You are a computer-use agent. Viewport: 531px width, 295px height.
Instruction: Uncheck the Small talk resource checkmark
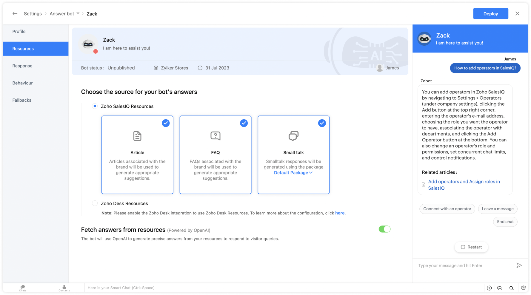click(322, 123)
